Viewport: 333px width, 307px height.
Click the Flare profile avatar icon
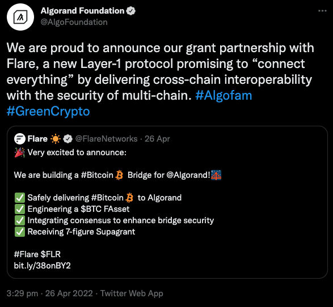coord(19,139)
